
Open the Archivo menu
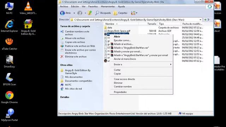pyautogui.click(x=64, y=6)
